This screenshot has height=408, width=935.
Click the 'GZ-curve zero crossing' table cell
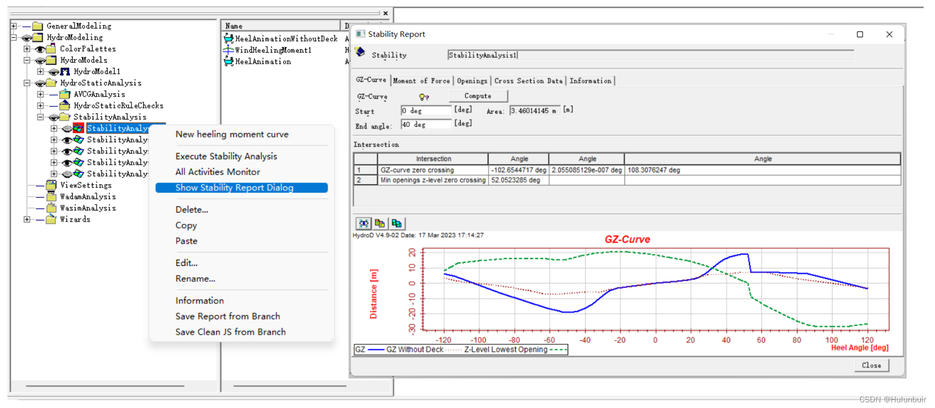pyautogui.click(x=433, y=170)
